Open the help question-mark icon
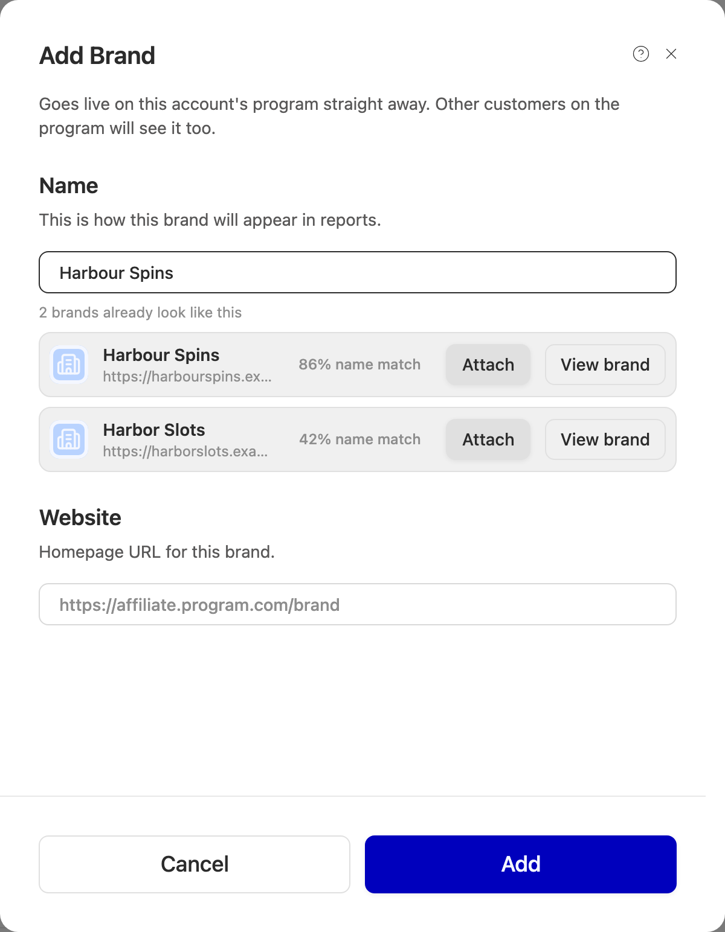 641,54
